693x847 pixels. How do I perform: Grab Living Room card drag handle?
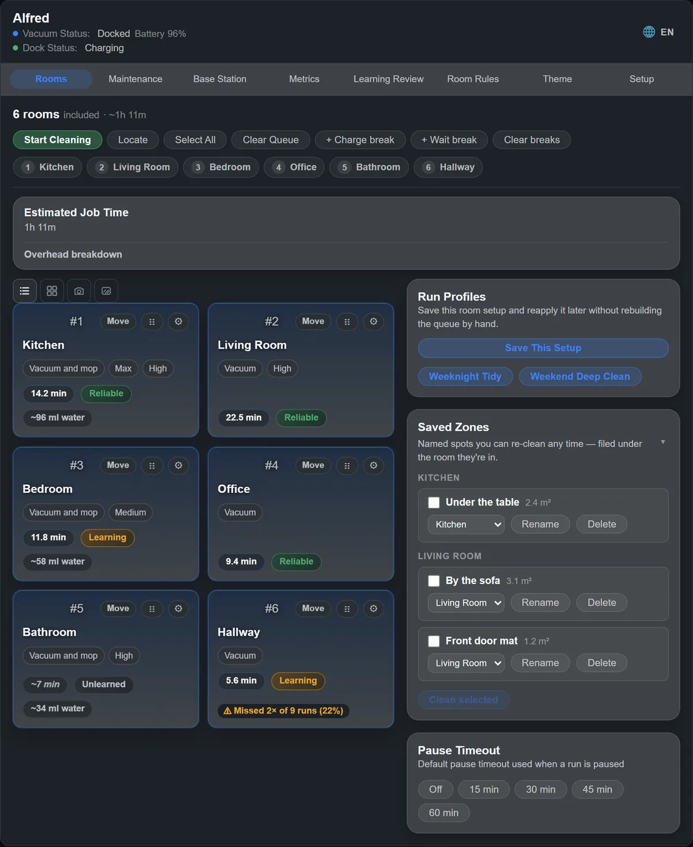click(347, 321)
